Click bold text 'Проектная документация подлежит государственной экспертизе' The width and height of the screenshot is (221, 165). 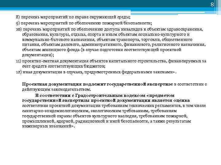[x=97, y=84]
